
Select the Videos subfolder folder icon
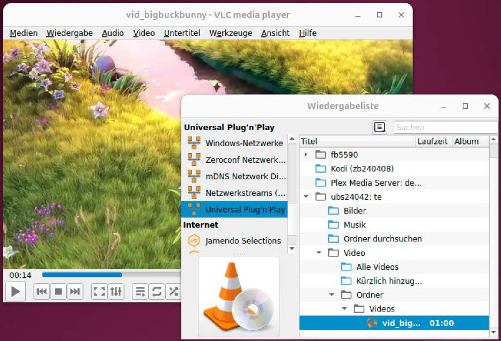[359, 308]
